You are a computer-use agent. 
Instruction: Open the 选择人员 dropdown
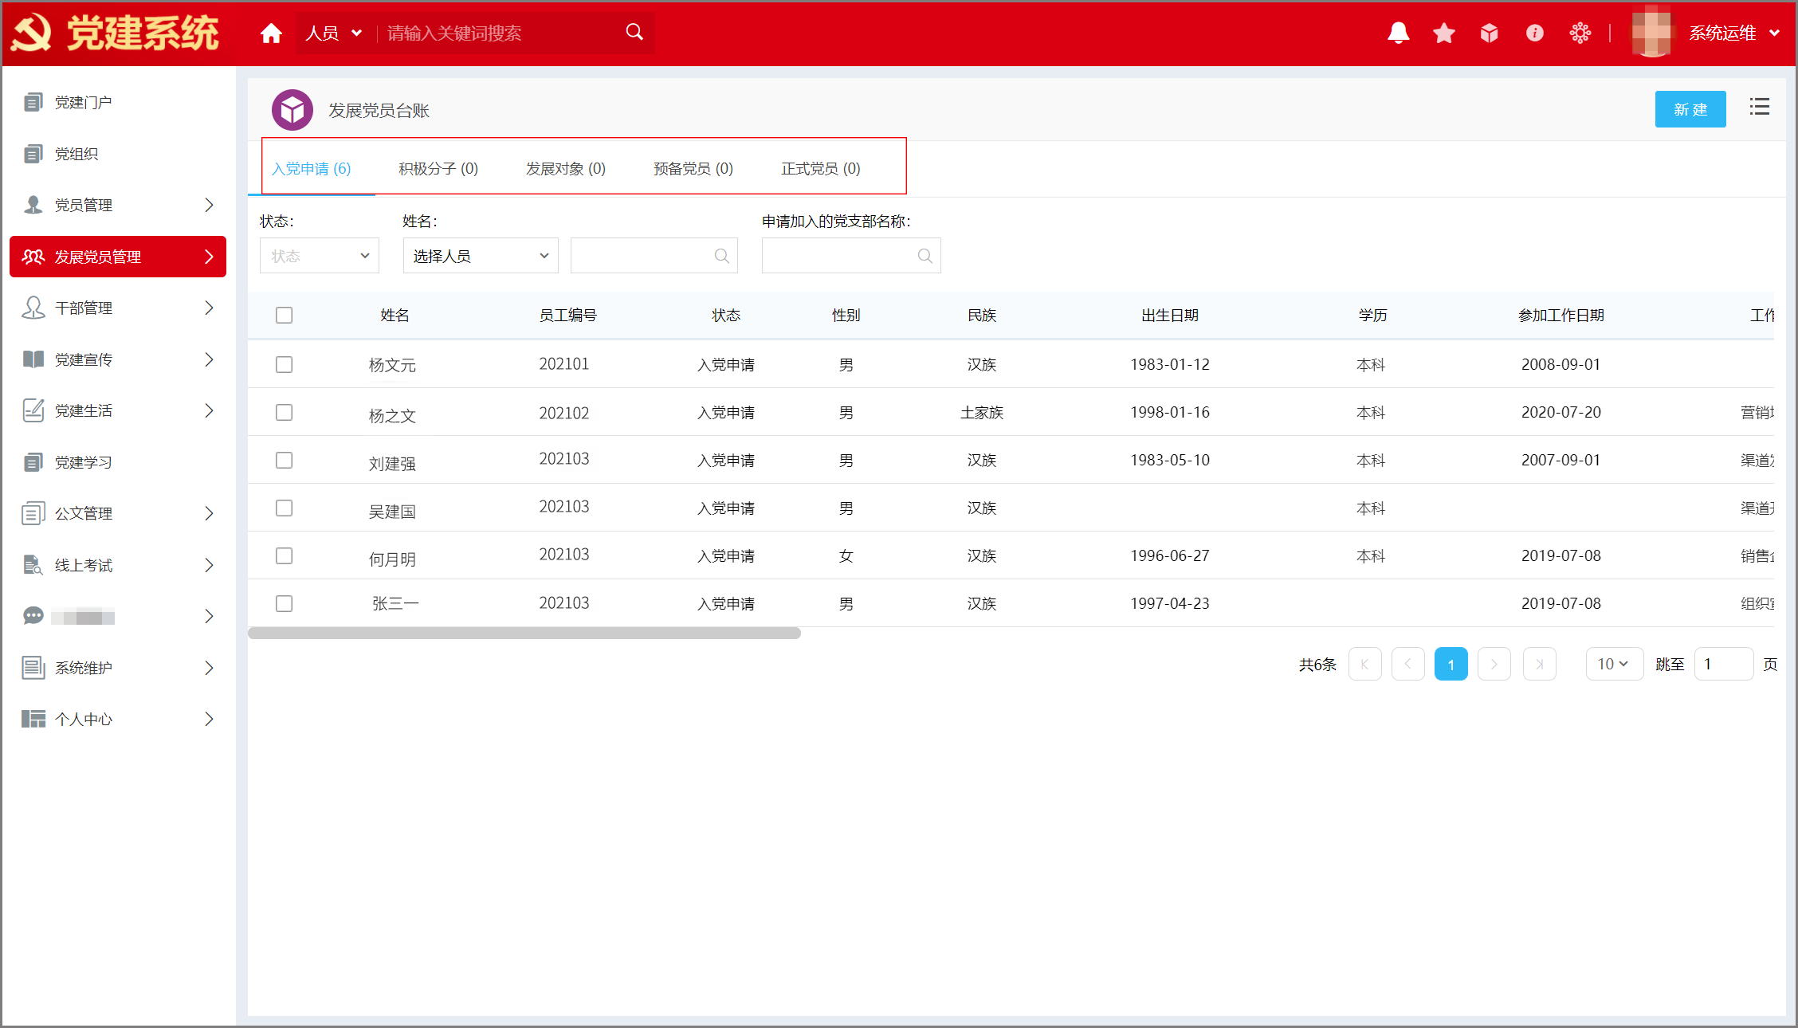(481, 256)
